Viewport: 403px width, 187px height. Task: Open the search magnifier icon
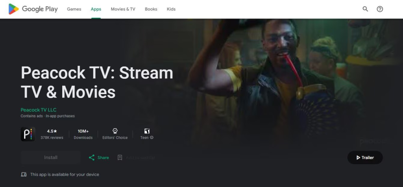coord(365,9)
